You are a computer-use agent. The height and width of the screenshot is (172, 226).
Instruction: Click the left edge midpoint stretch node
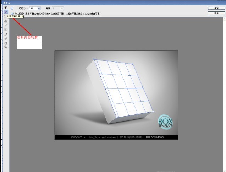105,87
